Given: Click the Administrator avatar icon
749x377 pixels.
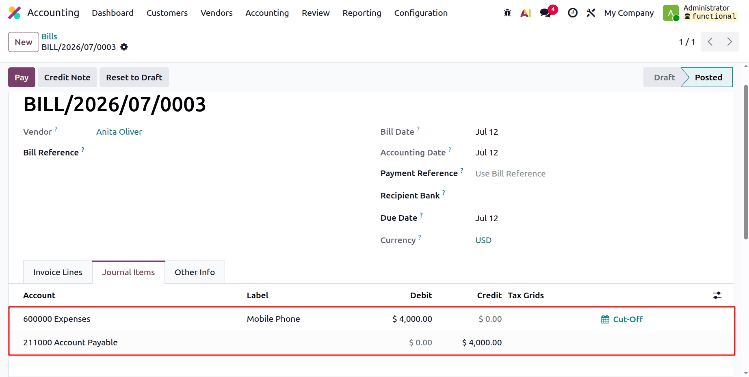Looking at the screenshot, I should [671, 13].
